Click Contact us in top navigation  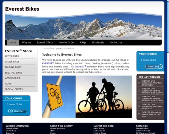tap(116, 43)
